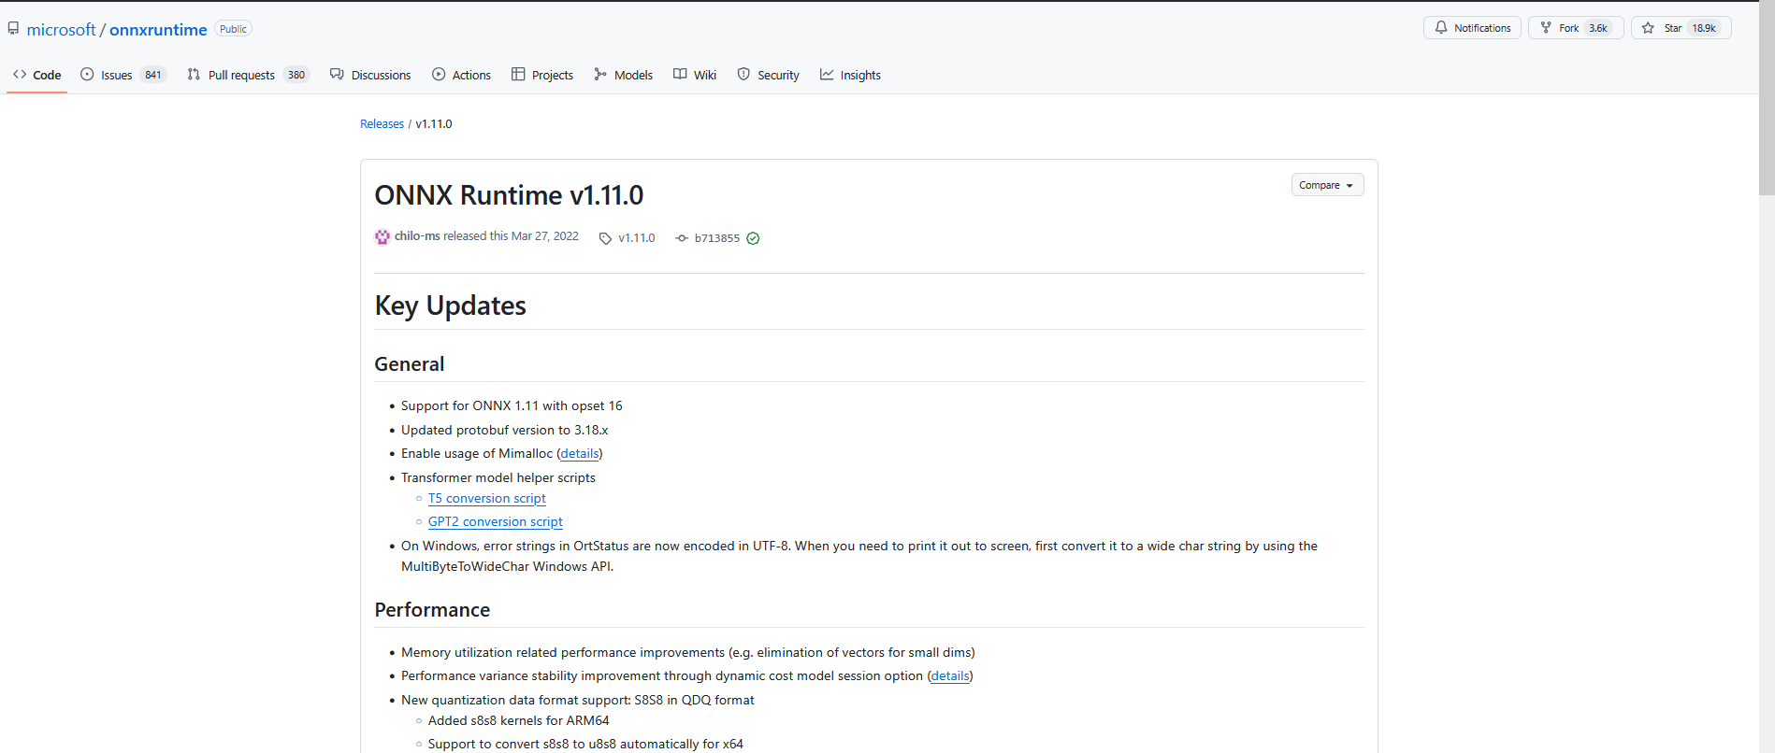The height and width of the screenshot is (753, 1775).
Task: Open the dynamic cost model details link
Action: (x=950, y=675)
